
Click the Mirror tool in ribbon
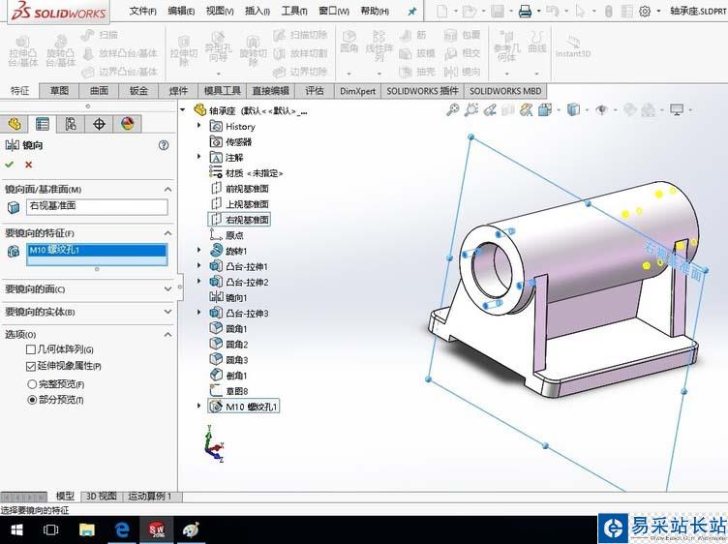tap(462, 72)
